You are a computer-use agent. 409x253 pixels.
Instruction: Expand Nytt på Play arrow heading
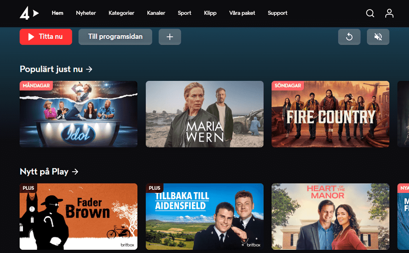click(x=49, y=171)
